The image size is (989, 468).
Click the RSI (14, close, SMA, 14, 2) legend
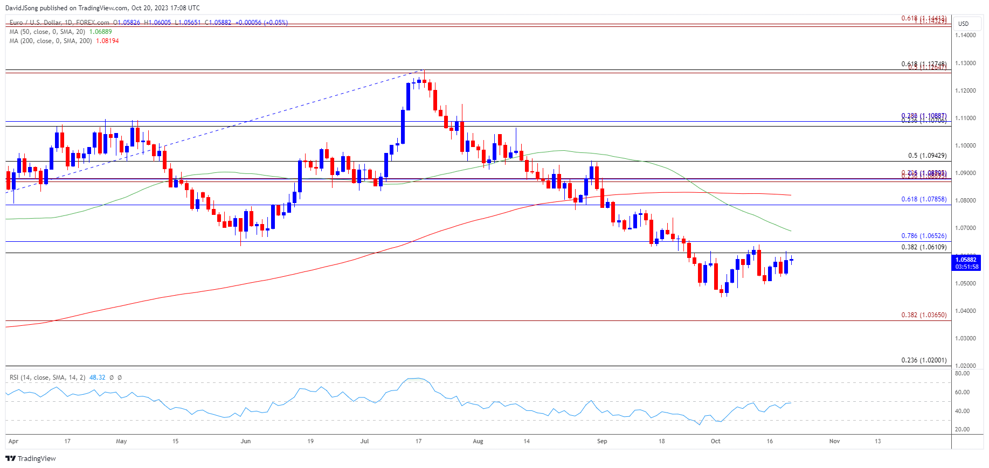pos(47,378)
